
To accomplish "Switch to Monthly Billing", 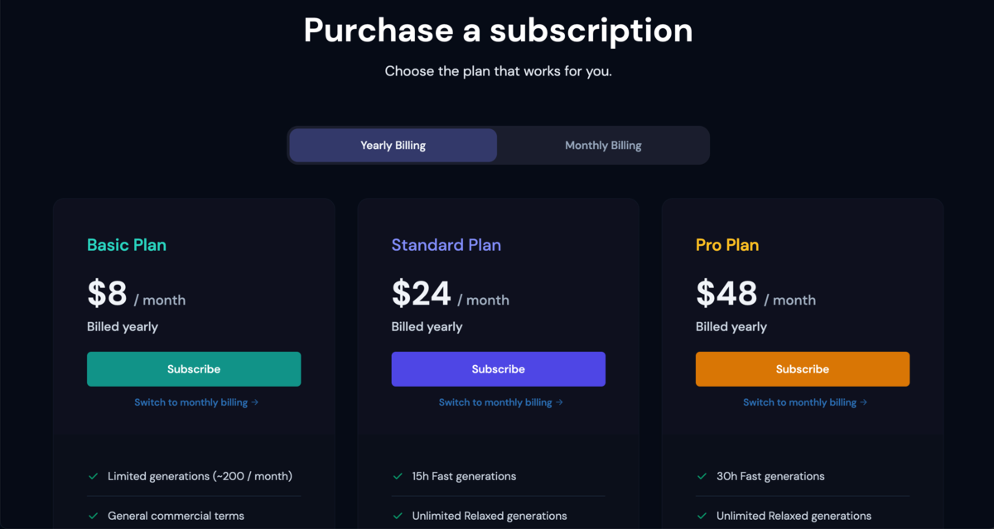I will 603,145.
